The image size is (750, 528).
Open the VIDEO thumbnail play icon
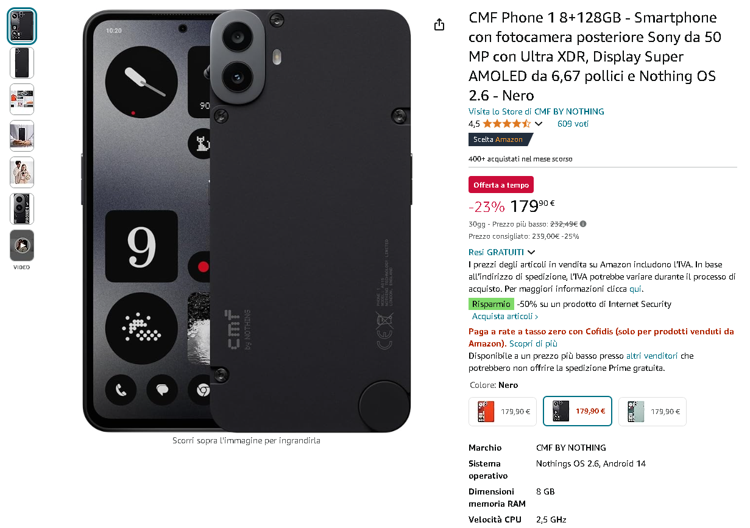22,245
